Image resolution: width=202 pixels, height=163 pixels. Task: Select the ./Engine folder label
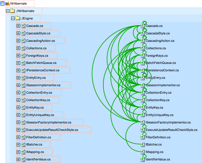[27, 18]
